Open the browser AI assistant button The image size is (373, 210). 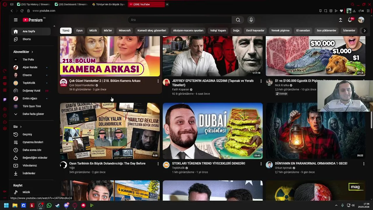361,11
